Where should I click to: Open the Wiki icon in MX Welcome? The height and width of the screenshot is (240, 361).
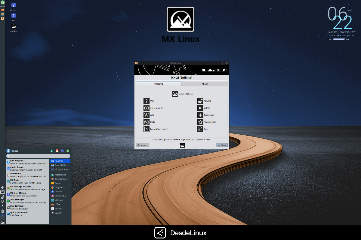[x=147, y=115]
